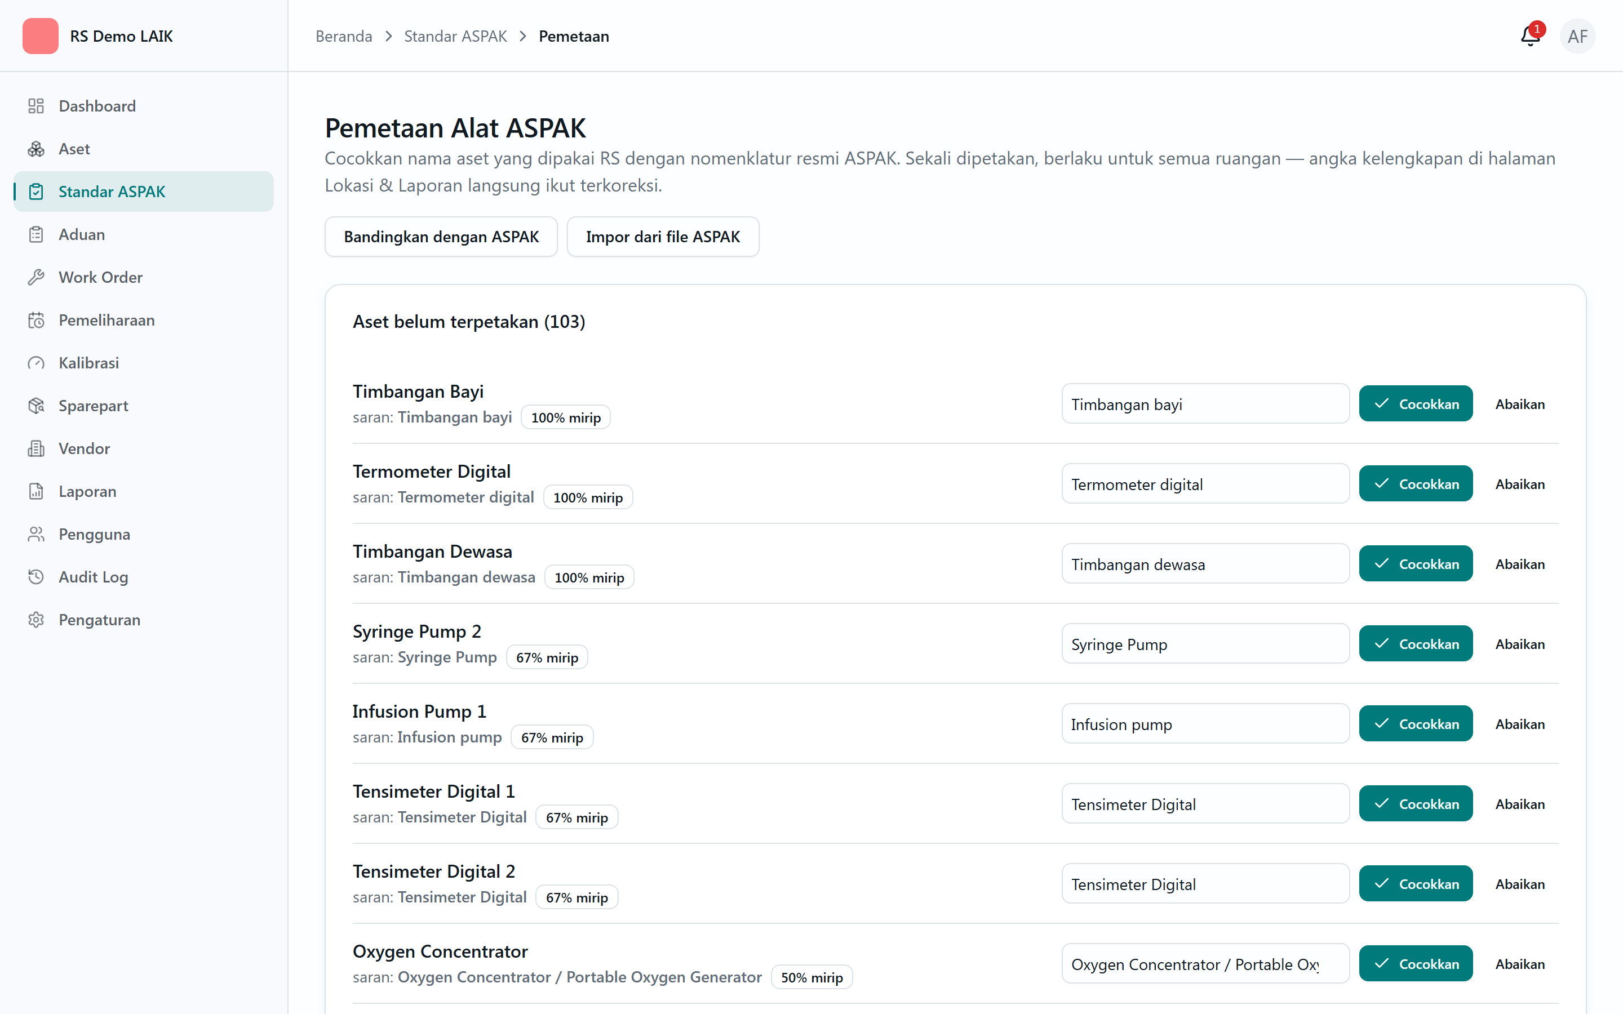
Task: Open ASPAK name field for Infusion Pump 1
Action: (x=1205, y=724)
